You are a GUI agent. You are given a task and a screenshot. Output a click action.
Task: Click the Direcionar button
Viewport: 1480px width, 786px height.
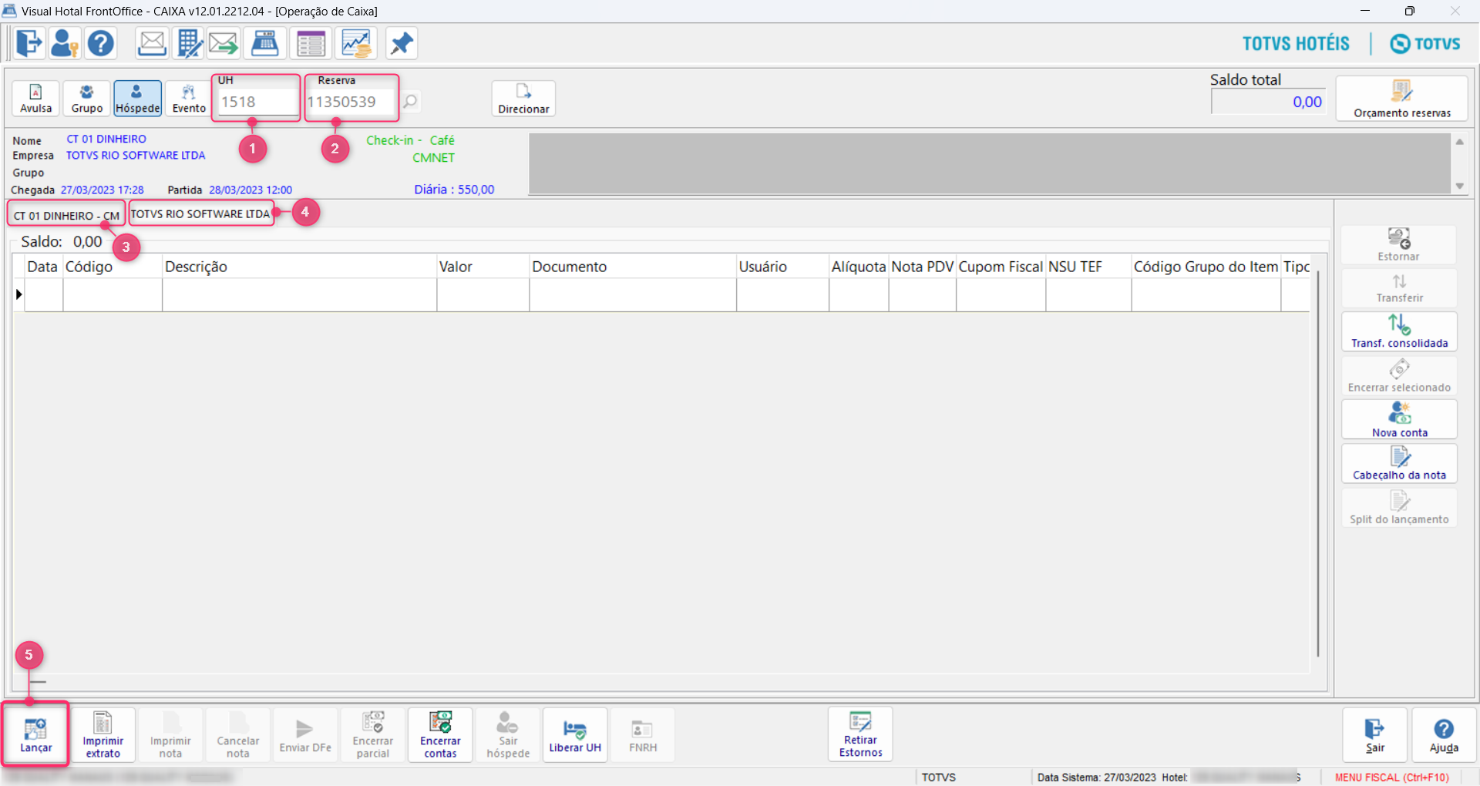pyautogui.click(x=523, y=99)
